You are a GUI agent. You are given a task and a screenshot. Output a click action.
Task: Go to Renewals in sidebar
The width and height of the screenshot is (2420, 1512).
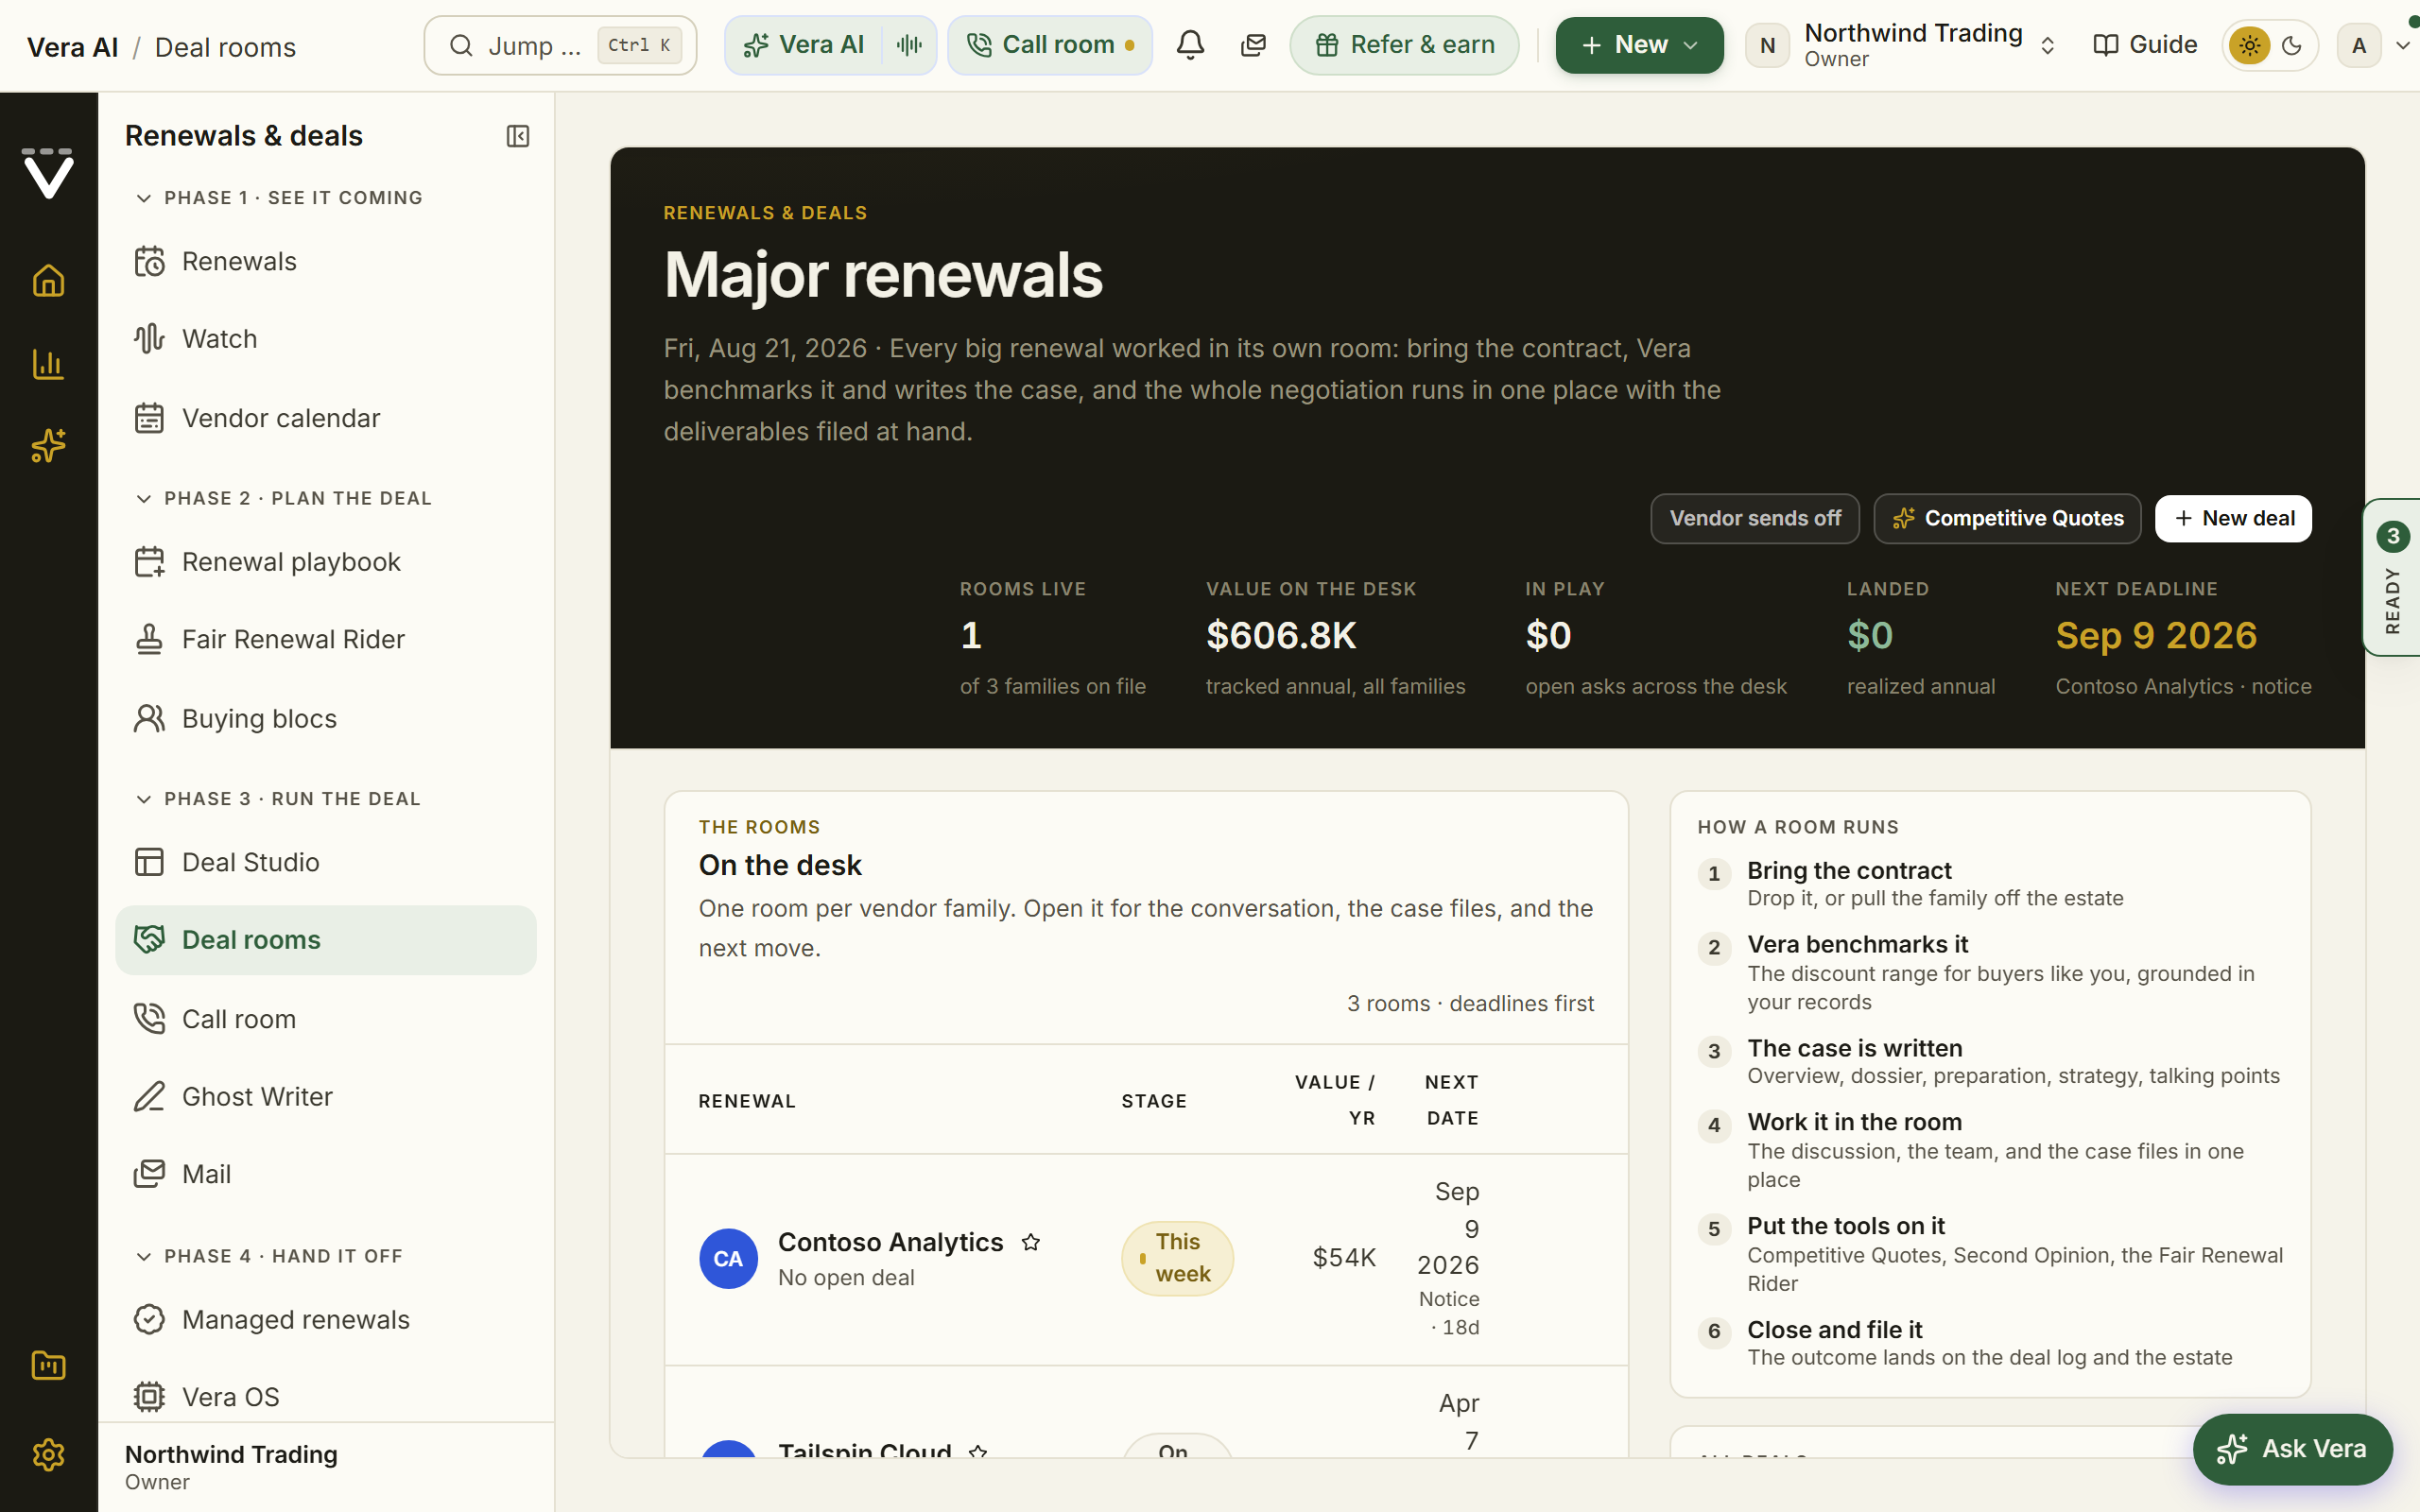pyautogui.click(x=326, y=261)
